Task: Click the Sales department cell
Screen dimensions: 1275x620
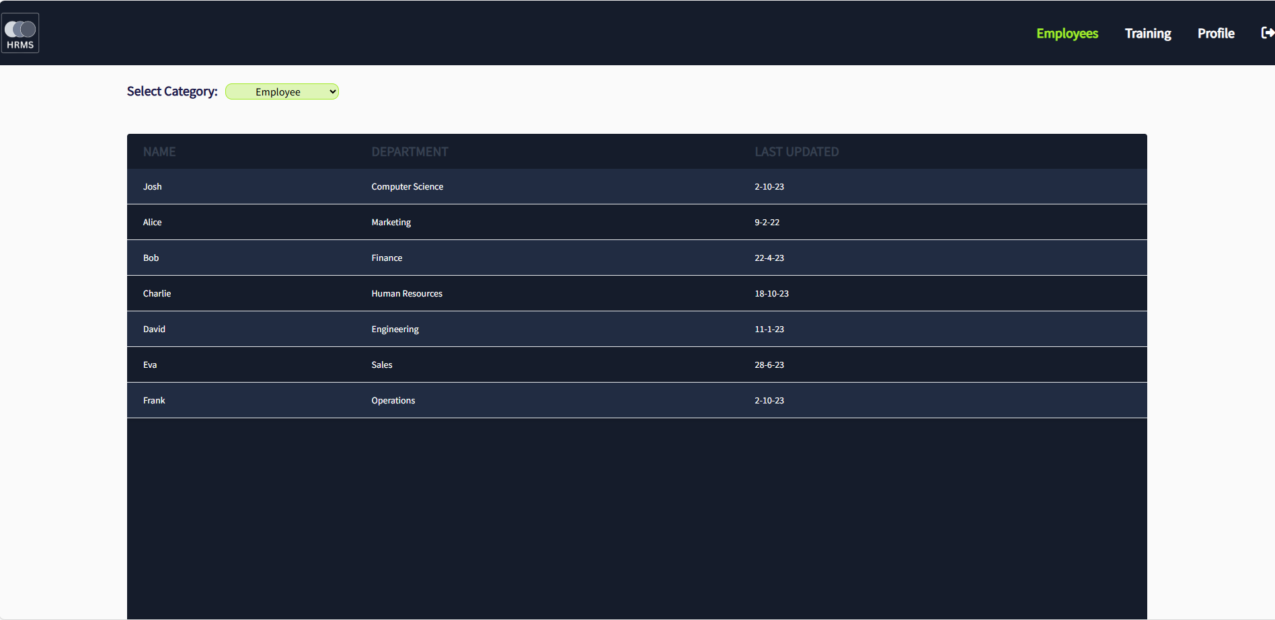Action: (x=382, y=365)
